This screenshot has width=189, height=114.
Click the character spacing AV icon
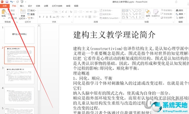point(58,17)
